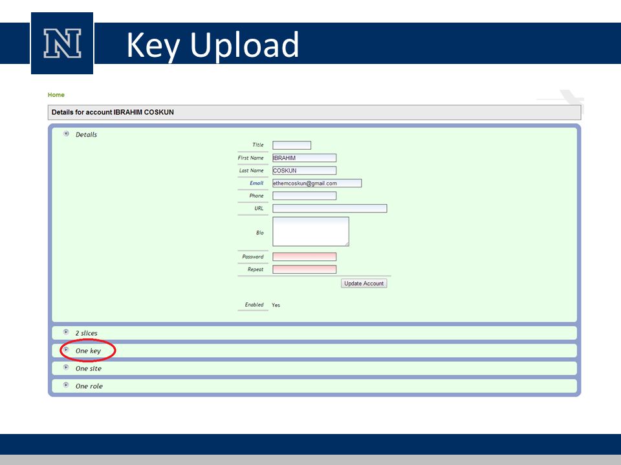This screenshot has width=621, height=465.
Task: Click the Phone input field
Action: coord(304,196)
